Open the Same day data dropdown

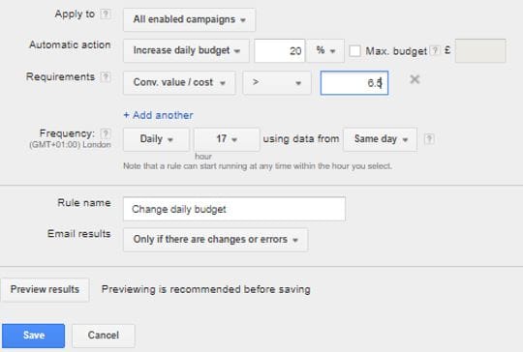click(380, 139)
